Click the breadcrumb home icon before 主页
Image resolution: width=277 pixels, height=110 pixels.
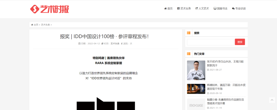(32, 25)
